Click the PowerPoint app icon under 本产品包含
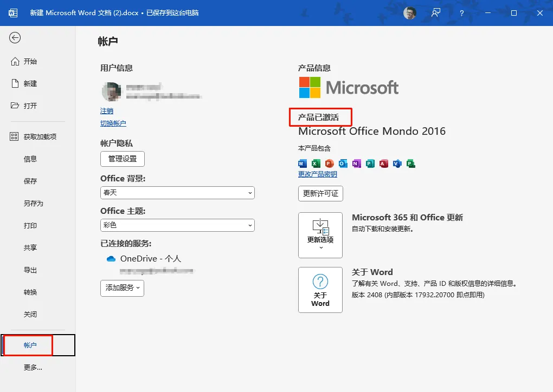 [x=330, y=164]
